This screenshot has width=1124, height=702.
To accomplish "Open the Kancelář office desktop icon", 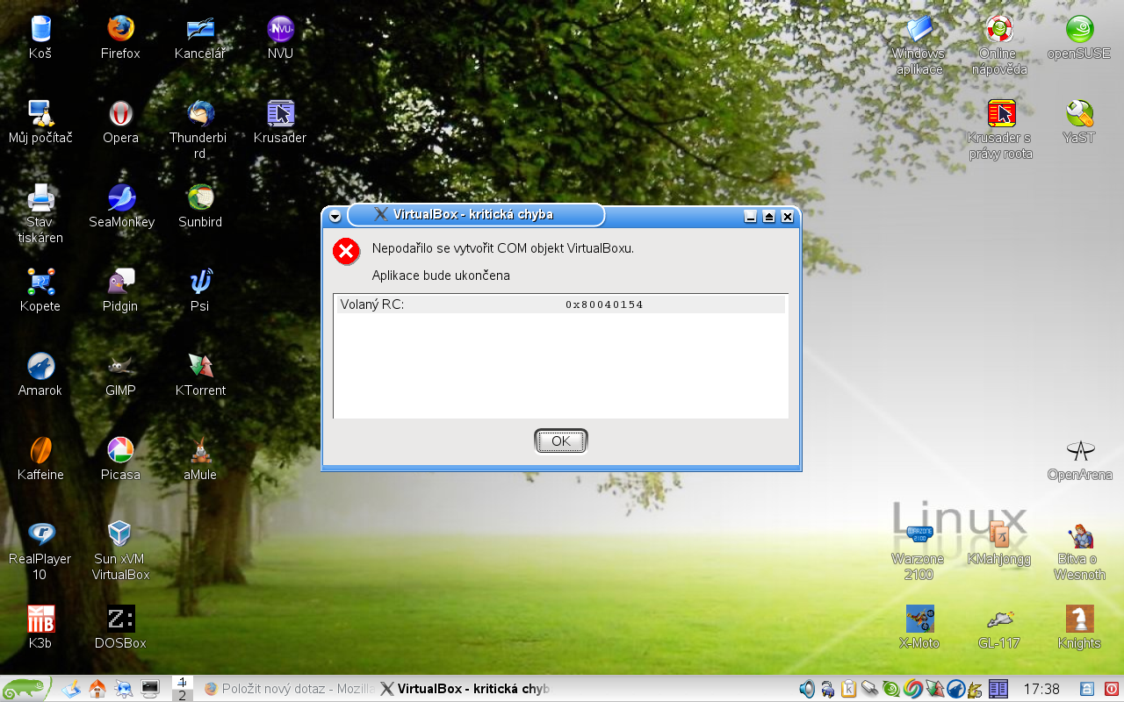I will point(200,38).
